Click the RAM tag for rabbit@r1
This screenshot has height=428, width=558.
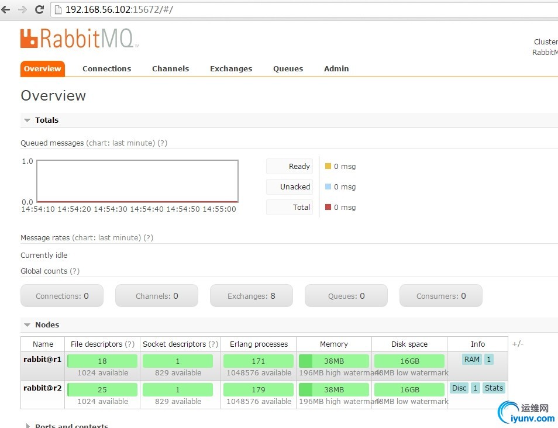click(471, 360)
